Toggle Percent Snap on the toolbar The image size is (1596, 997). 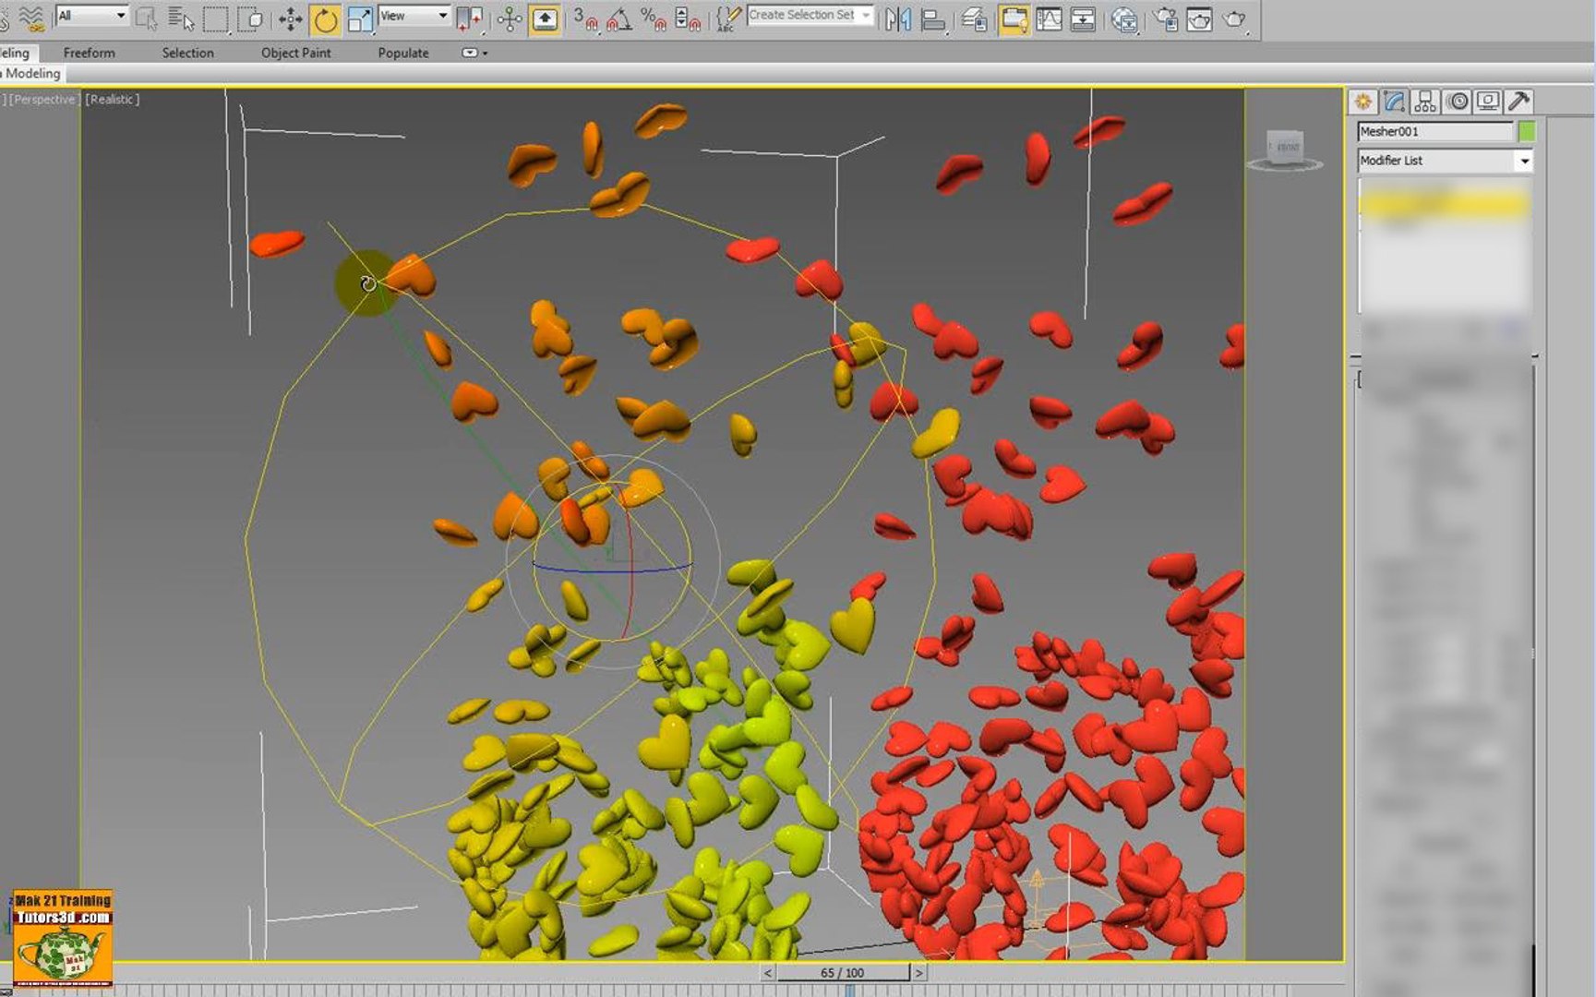tap(654, 18)
